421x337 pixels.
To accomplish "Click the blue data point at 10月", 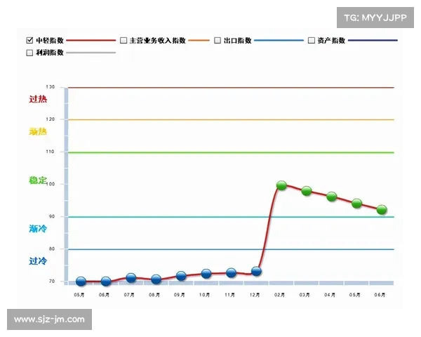I will click(x=206, y=274).
